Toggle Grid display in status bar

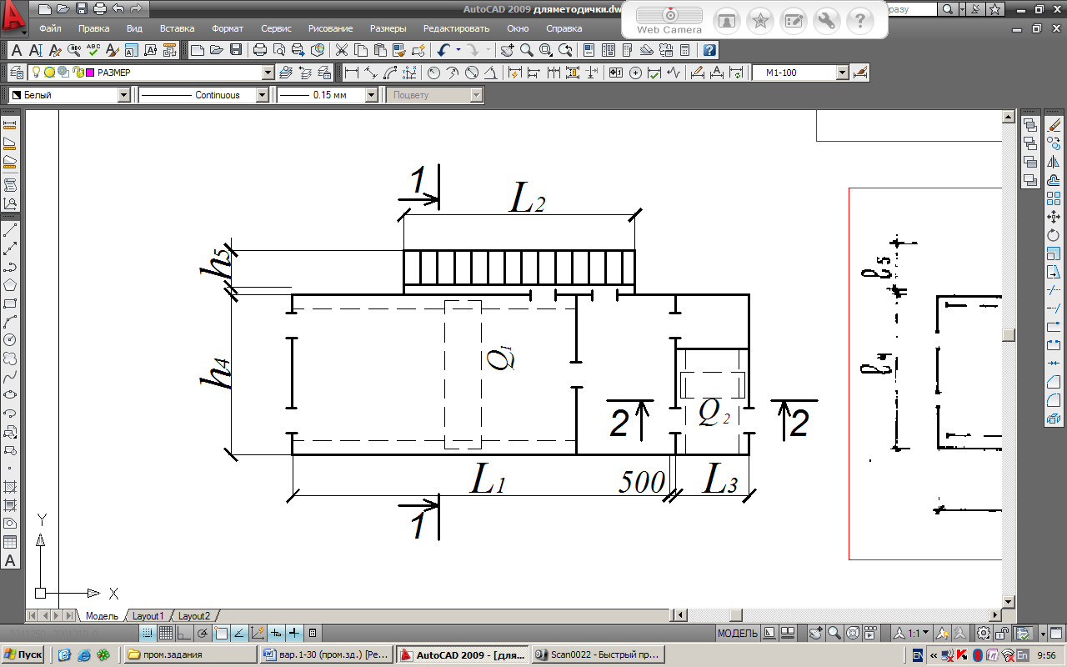(x=166, y=633)
